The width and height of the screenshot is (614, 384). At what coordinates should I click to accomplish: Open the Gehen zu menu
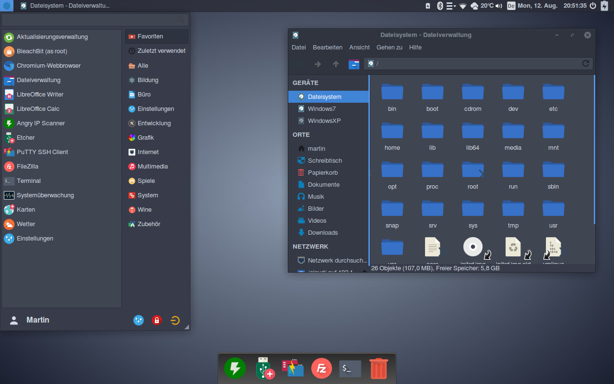point(390,48)
